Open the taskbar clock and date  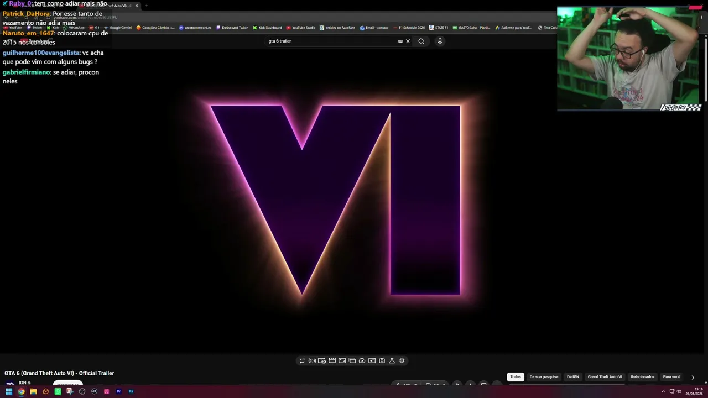click(695, 391)
